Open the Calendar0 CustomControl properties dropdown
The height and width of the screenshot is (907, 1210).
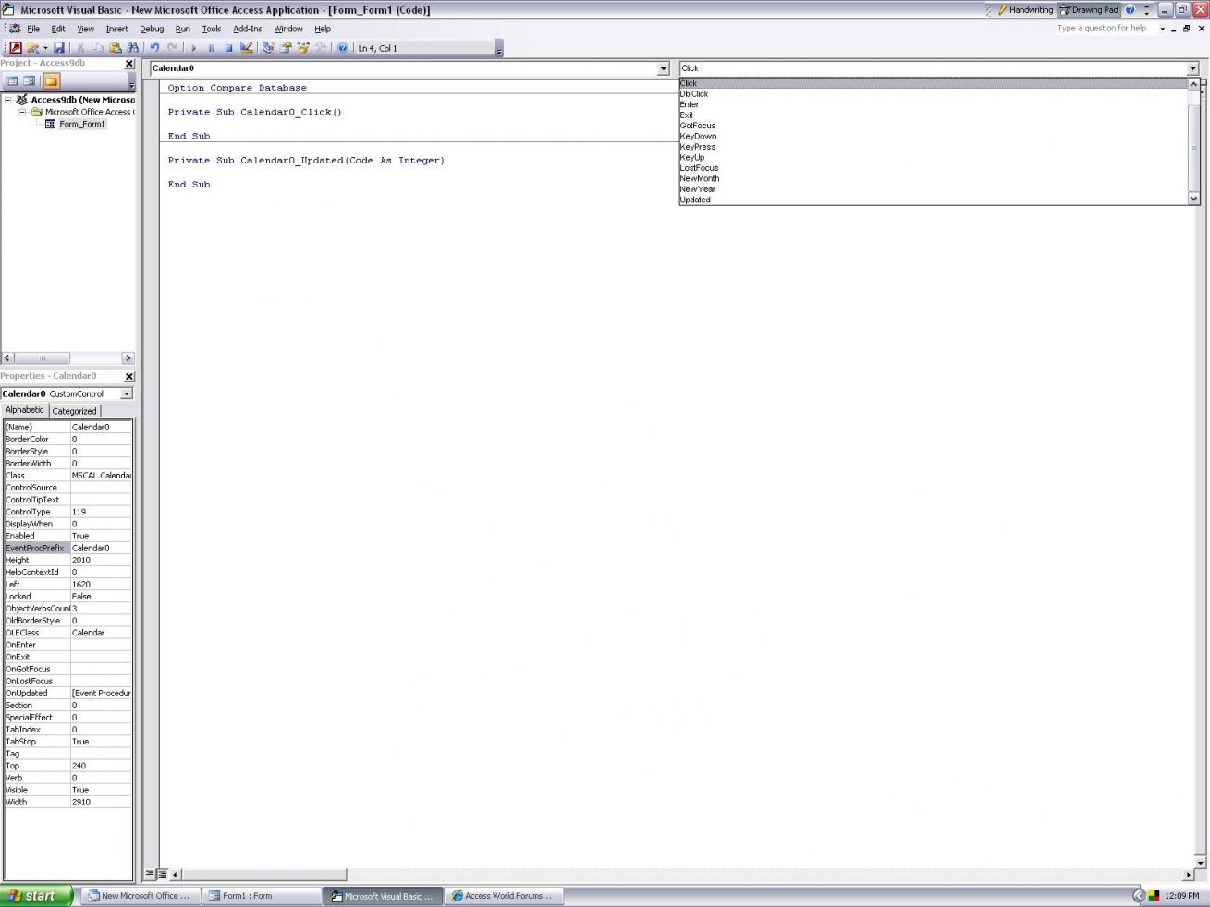(x=127, y=394)
